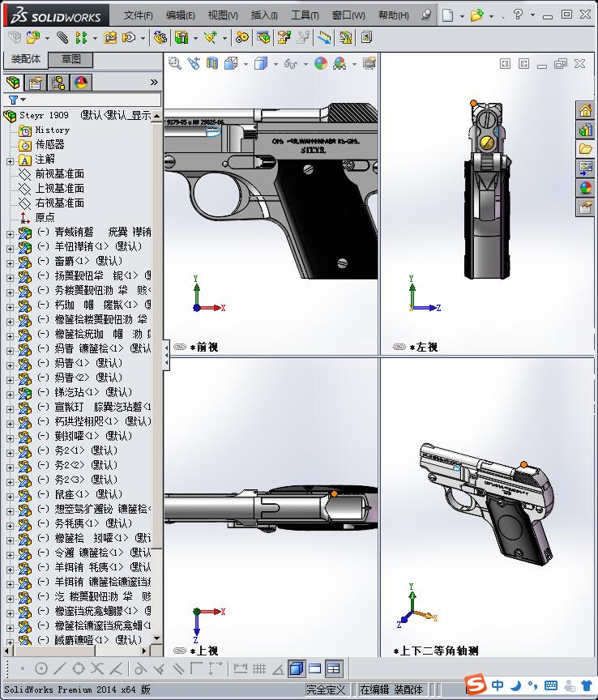598x700 pixels.
Task: Click the Apply Scene icon
Action: 340,63
